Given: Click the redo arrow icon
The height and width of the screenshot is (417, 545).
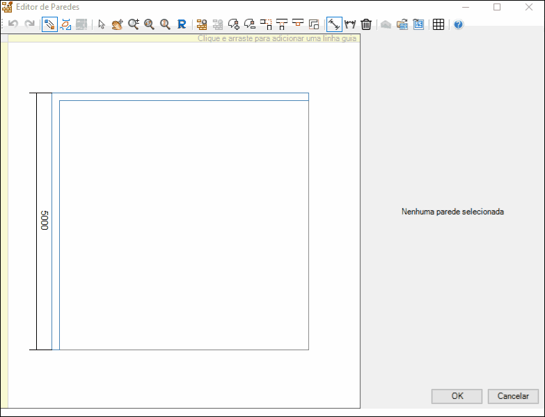Looking at the screenshot, I should (29, 24).
